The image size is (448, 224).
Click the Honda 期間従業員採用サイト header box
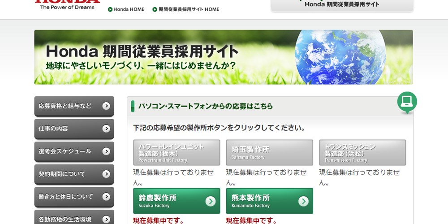click(x=342, y=5)
